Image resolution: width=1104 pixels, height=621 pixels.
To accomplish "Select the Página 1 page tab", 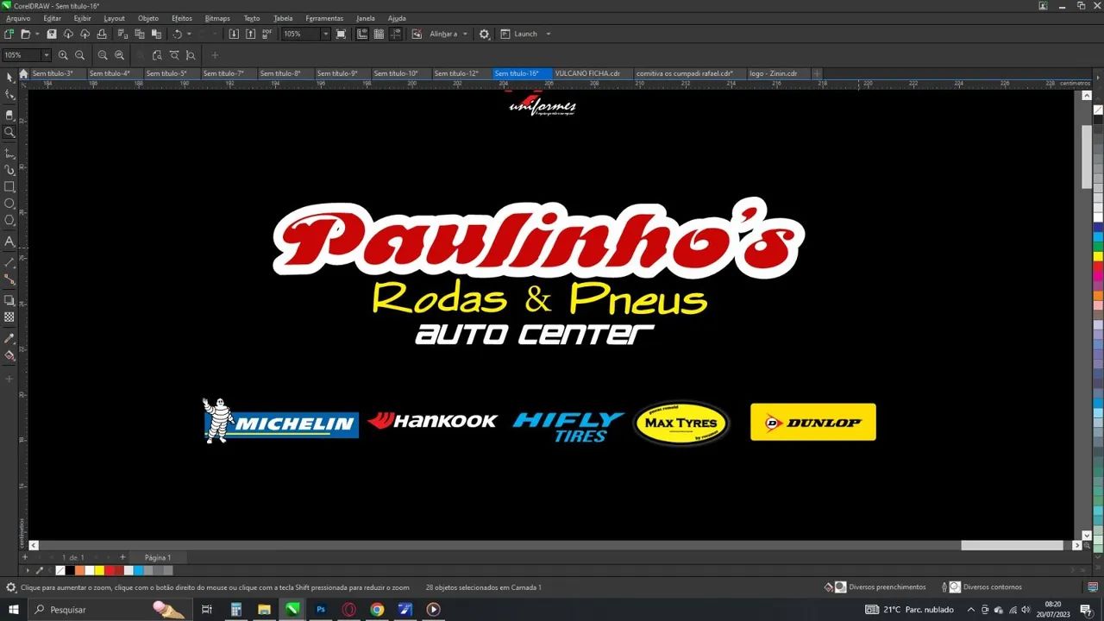I will tap(158, 558).
